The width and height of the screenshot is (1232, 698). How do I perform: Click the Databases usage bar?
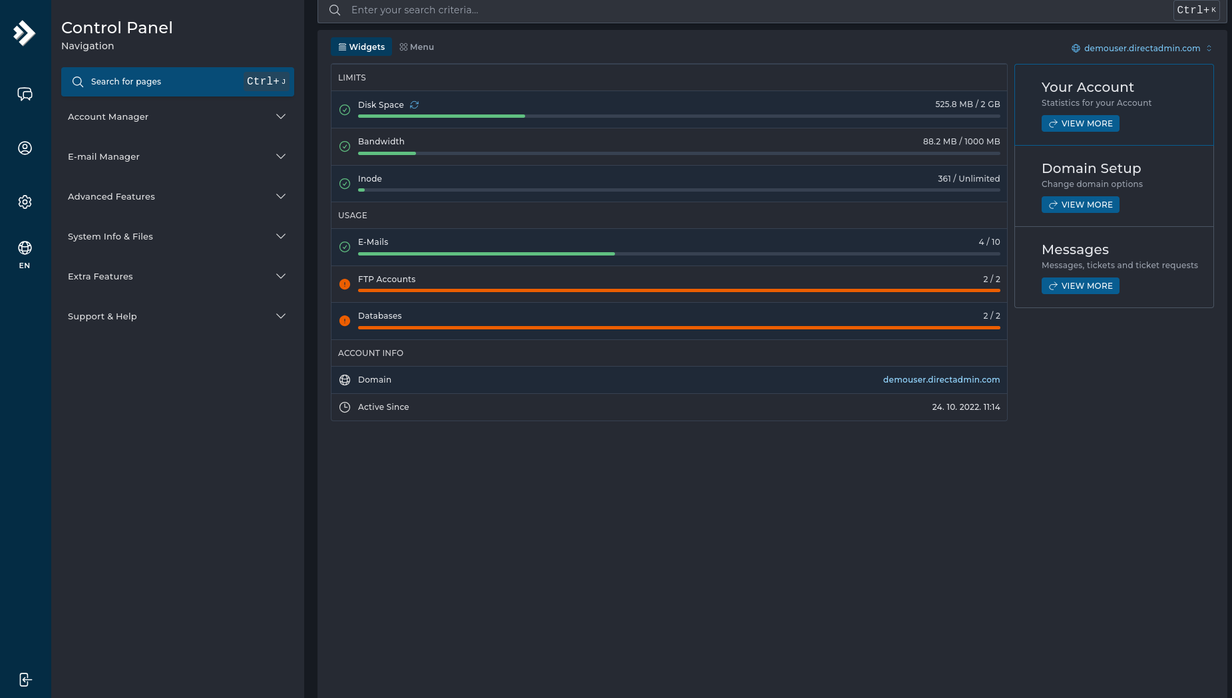(x=679, y=328)
